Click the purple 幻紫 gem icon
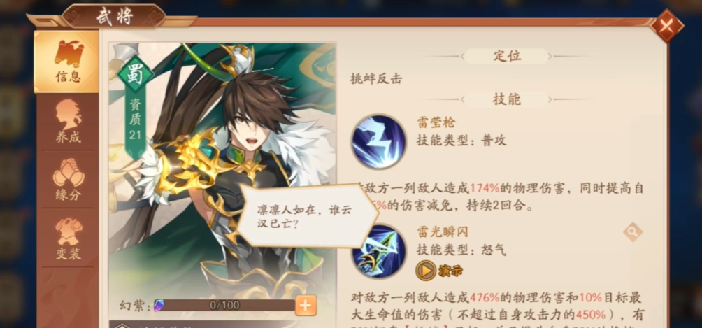The image size is (702, 328). 159,306
